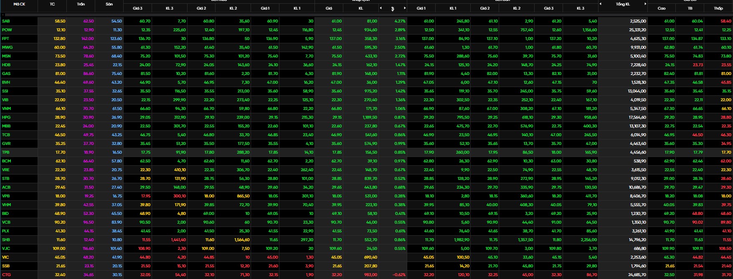Click POW total volume 25,331,20
The height and width of the screenshot is (279, 733).
(637, 30)
